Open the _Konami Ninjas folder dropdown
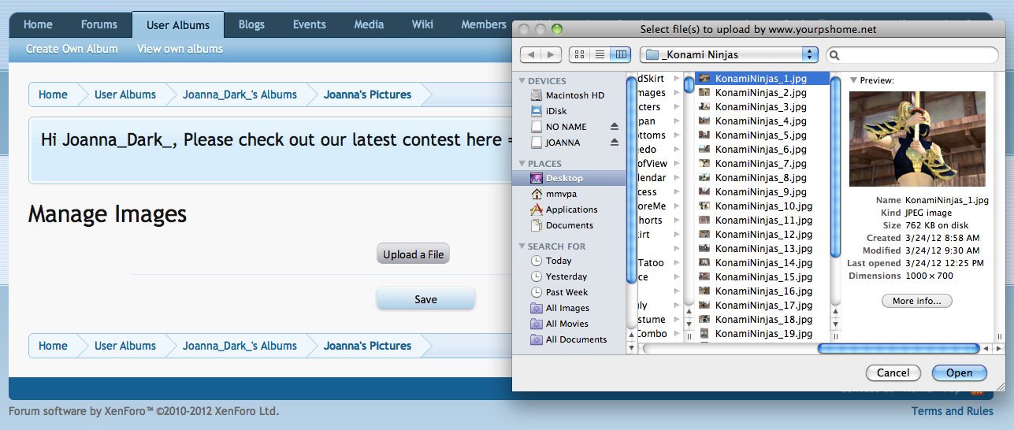1014x430 pixels. pyautogui.click(x=730, y=54)
